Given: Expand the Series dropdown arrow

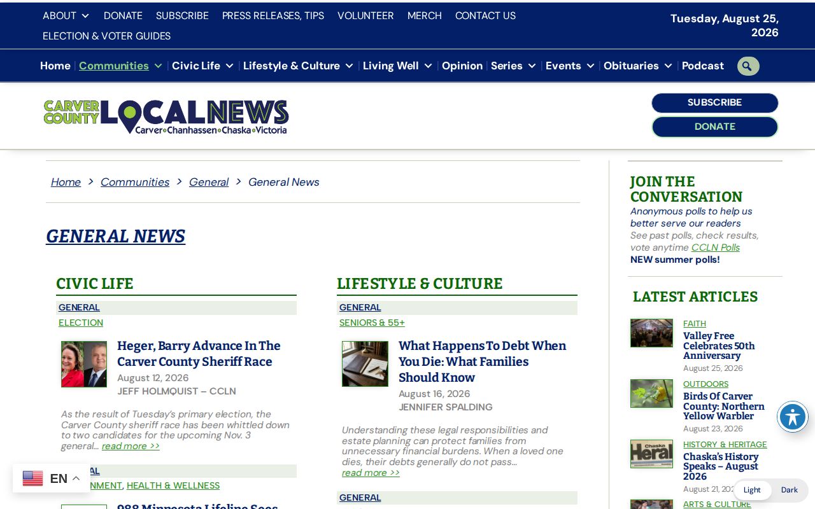Looking at the screenshot, I should pyautogui.click(x=532, y=66).
